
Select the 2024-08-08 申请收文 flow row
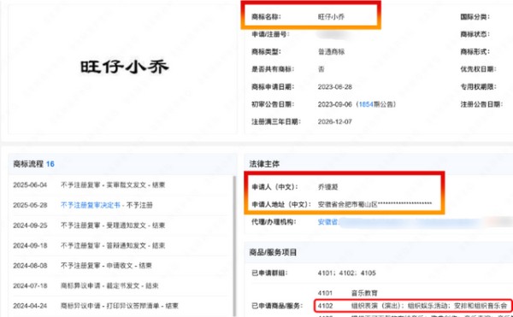[x=120, y=266]
